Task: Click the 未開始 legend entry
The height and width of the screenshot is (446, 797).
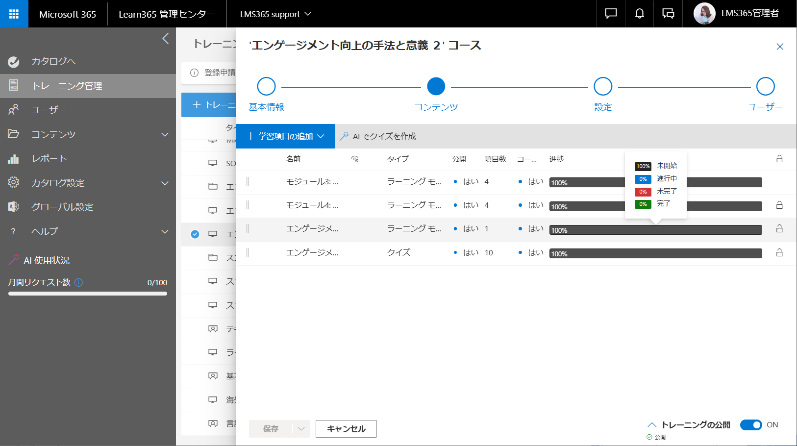Action: [656, 166]
